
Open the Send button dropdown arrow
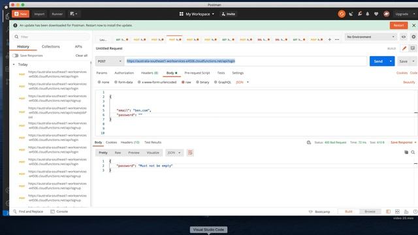point(391,61)
